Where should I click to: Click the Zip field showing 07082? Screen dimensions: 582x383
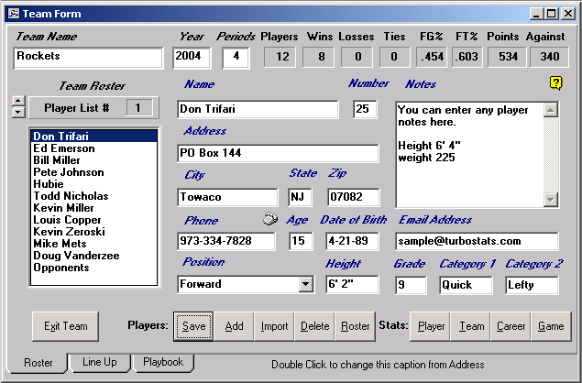click(354, 197)
